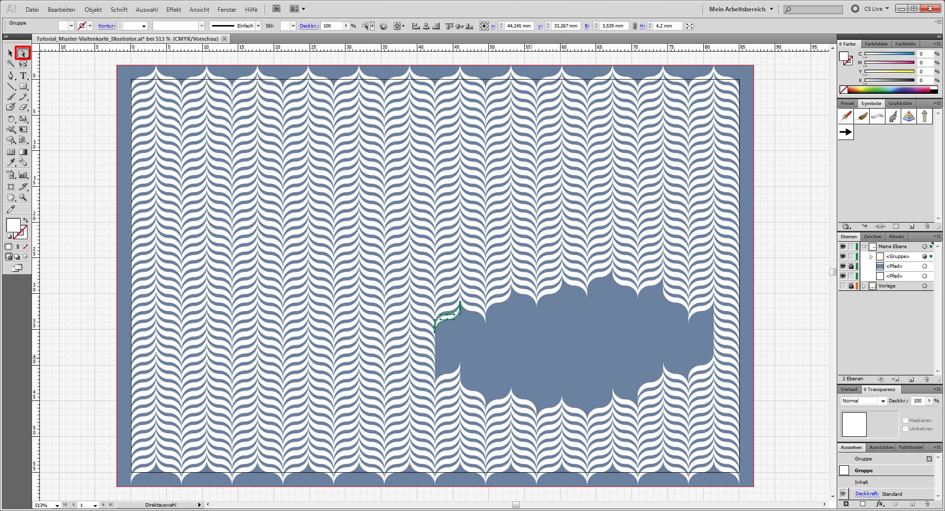
Task: Select the Zoom tool
Action: tap(23, 198)
